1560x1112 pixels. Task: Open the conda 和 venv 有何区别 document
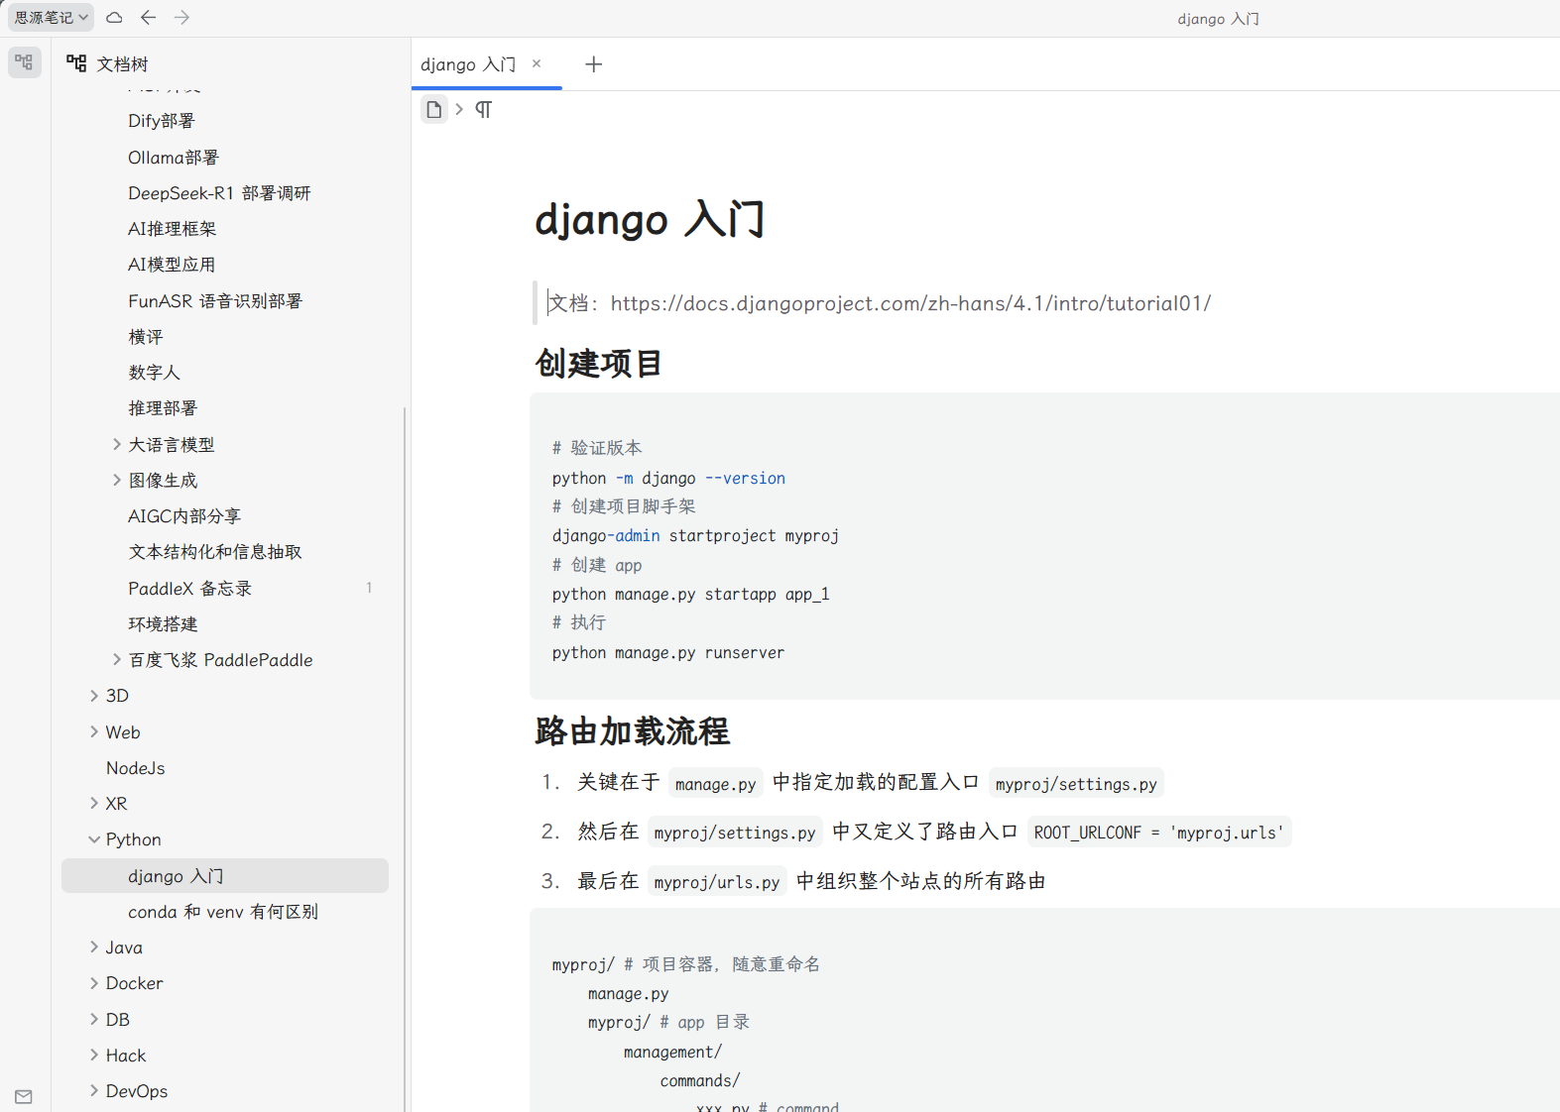(x=222, y=912)
